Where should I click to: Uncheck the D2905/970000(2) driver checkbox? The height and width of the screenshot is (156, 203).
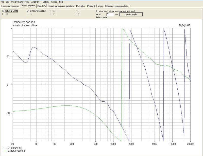pyautogui.click(x=28, y=11)
